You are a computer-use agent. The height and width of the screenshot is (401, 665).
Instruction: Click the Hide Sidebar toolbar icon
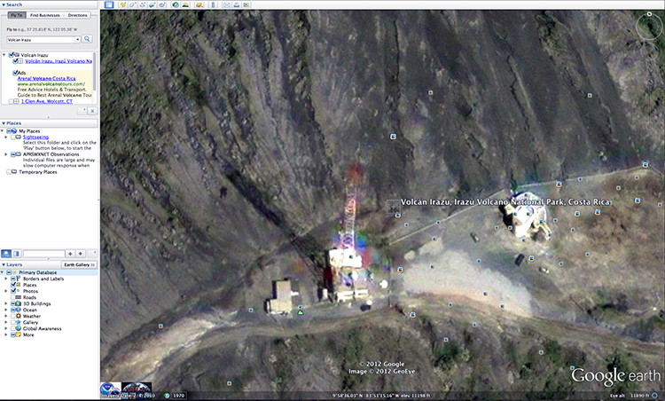coord(109,5)
